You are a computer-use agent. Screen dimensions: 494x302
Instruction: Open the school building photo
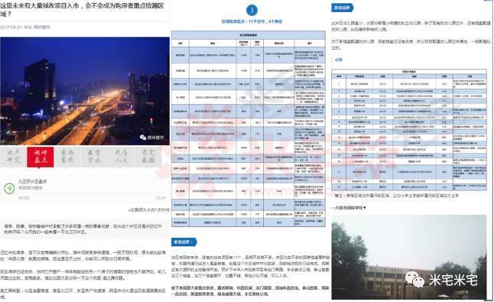[409, 257]
